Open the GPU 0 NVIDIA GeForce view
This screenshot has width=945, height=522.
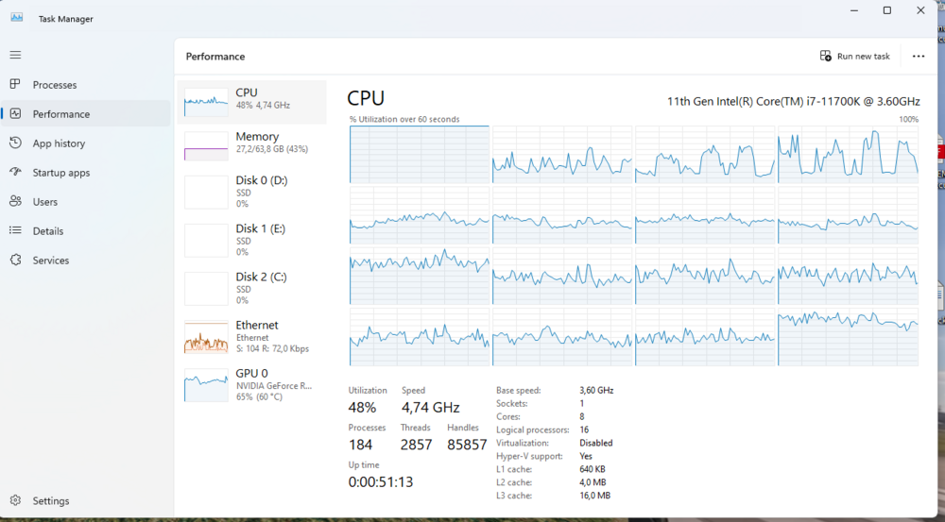(x=252, y=385)
